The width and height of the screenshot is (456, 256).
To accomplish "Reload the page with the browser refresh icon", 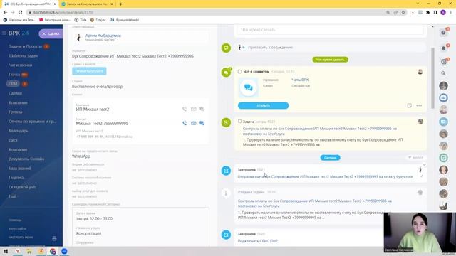I will (x=21, y=12).
